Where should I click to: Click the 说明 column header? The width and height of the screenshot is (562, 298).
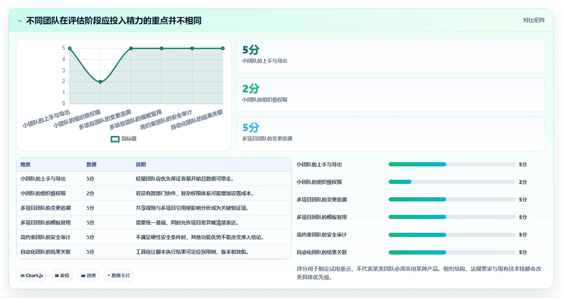click(141, 165)
